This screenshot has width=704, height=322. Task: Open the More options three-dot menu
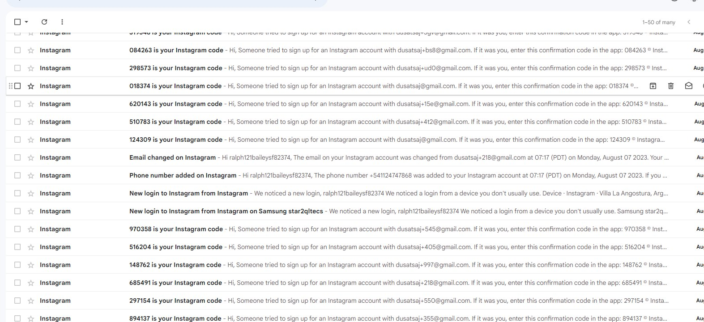click(62, 22)
